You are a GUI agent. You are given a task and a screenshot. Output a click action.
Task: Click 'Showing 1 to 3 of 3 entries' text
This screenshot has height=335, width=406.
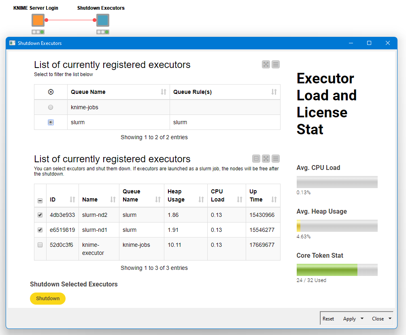point(154,268)
